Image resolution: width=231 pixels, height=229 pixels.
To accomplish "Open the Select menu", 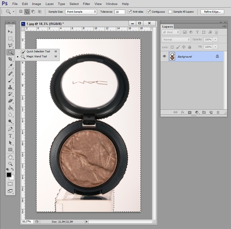I will (74, 4).
